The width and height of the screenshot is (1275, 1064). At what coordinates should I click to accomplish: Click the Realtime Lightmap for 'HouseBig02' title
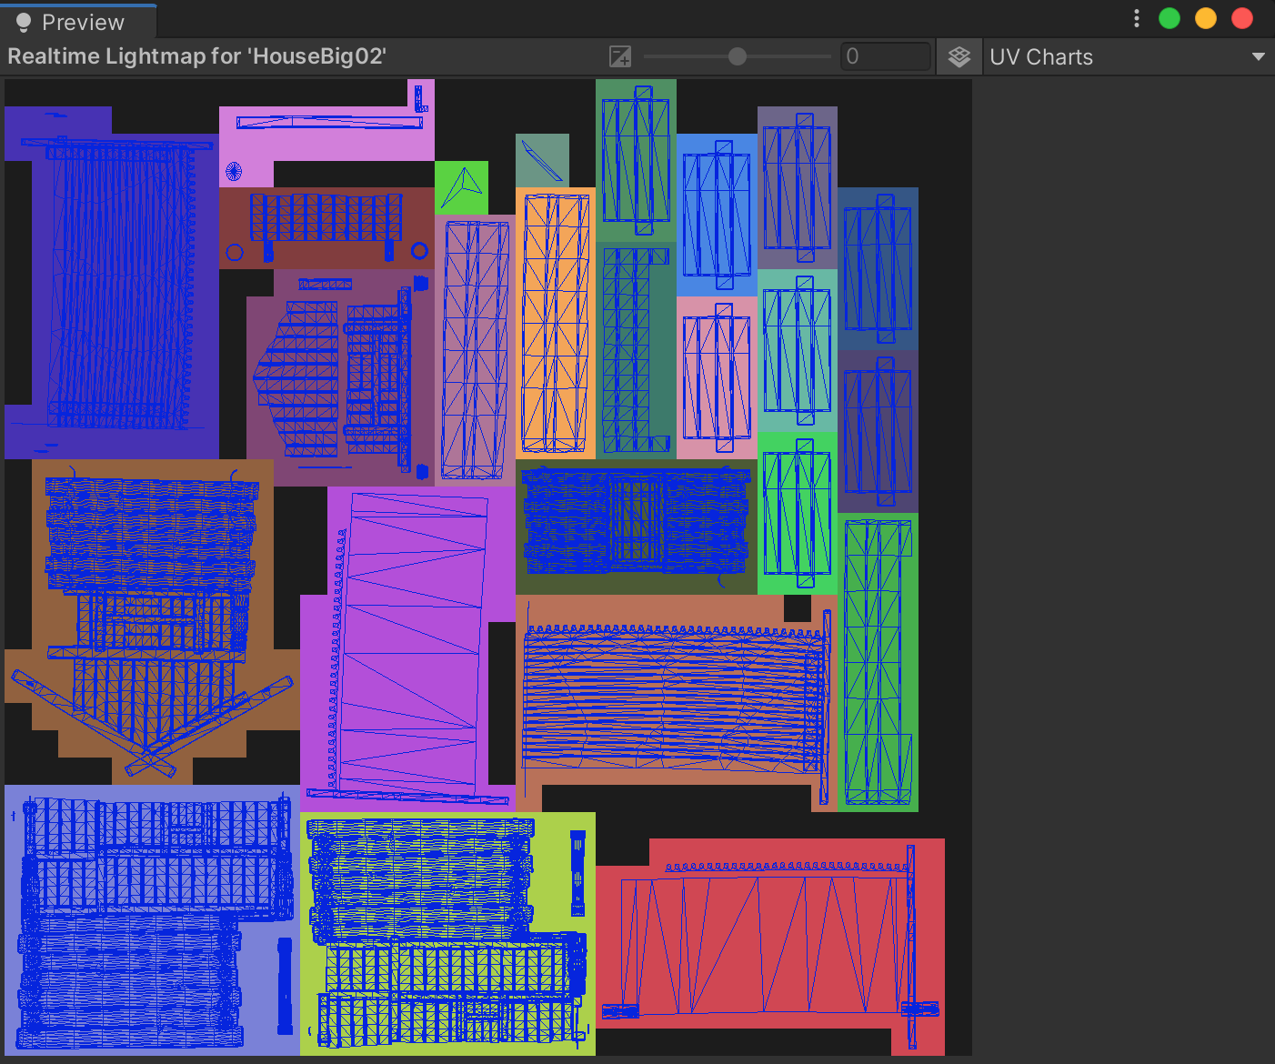[x=197, y=56]
